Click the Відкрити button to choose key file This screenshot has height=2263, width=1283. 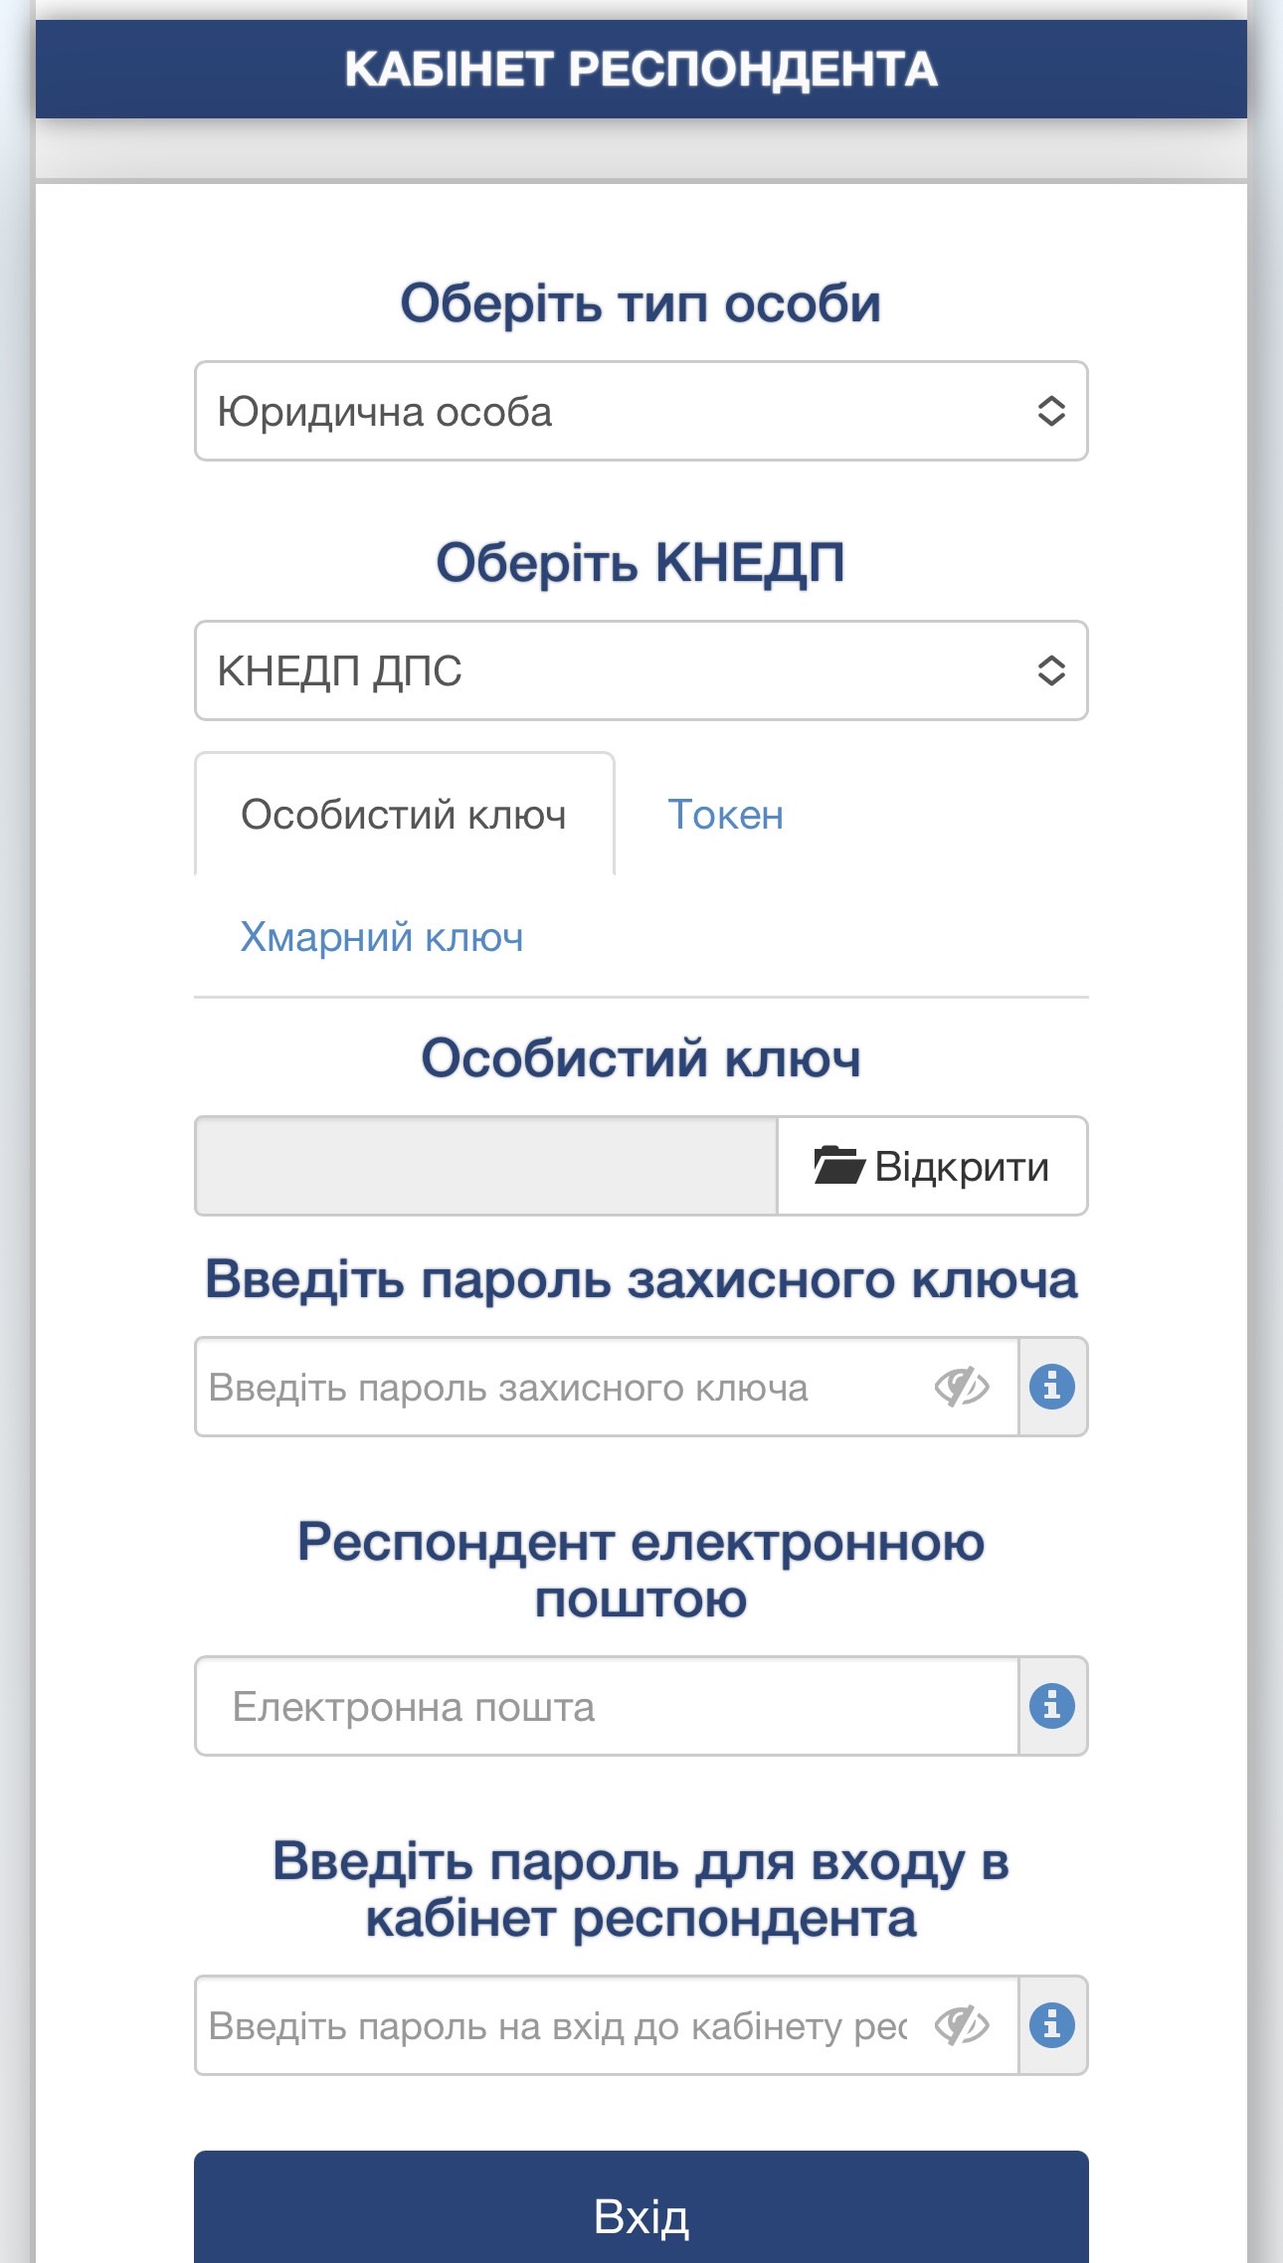tap(932, 1166)
